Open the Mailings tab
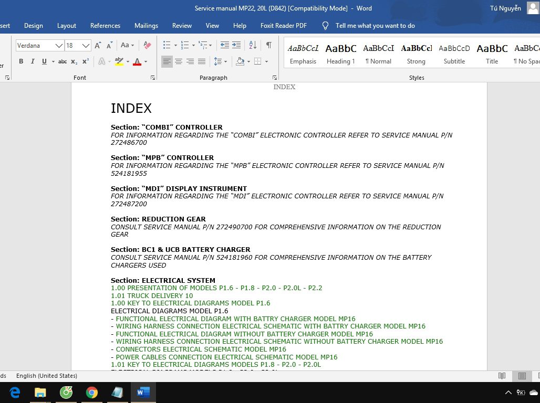The width and height of the screenshot is (540, 403). [x=146, y=26]
